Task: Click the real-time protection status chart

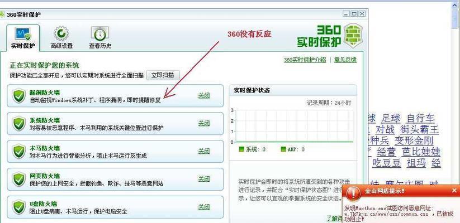Action: 293,126
